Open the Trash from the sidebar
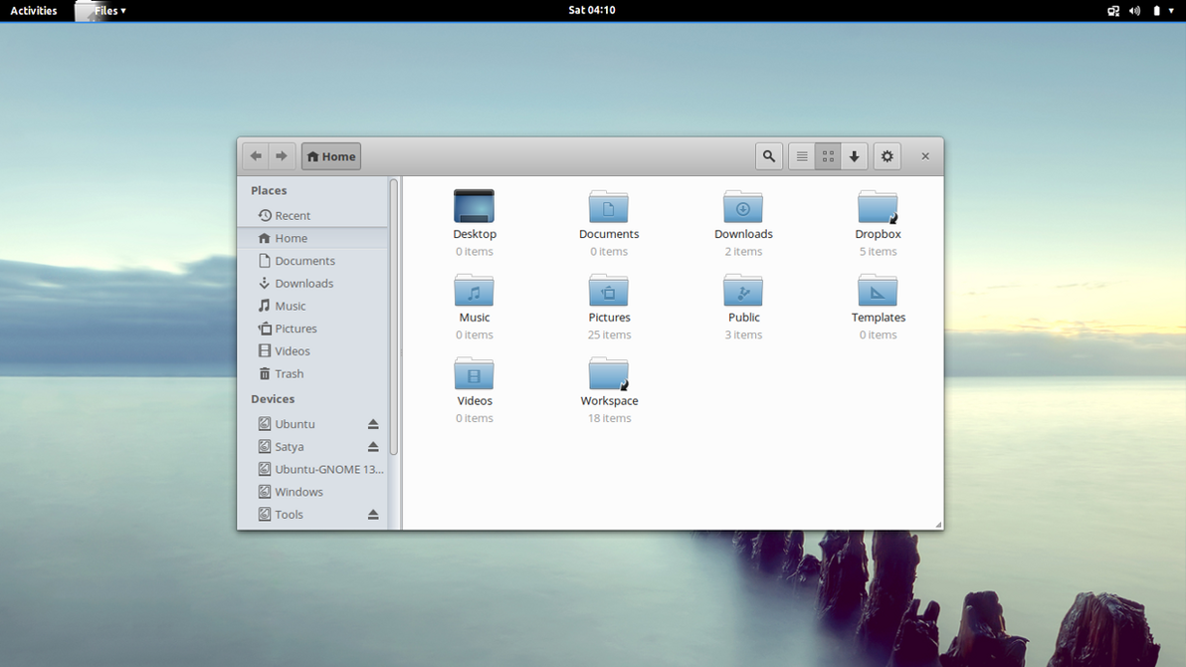 [289, 373]
